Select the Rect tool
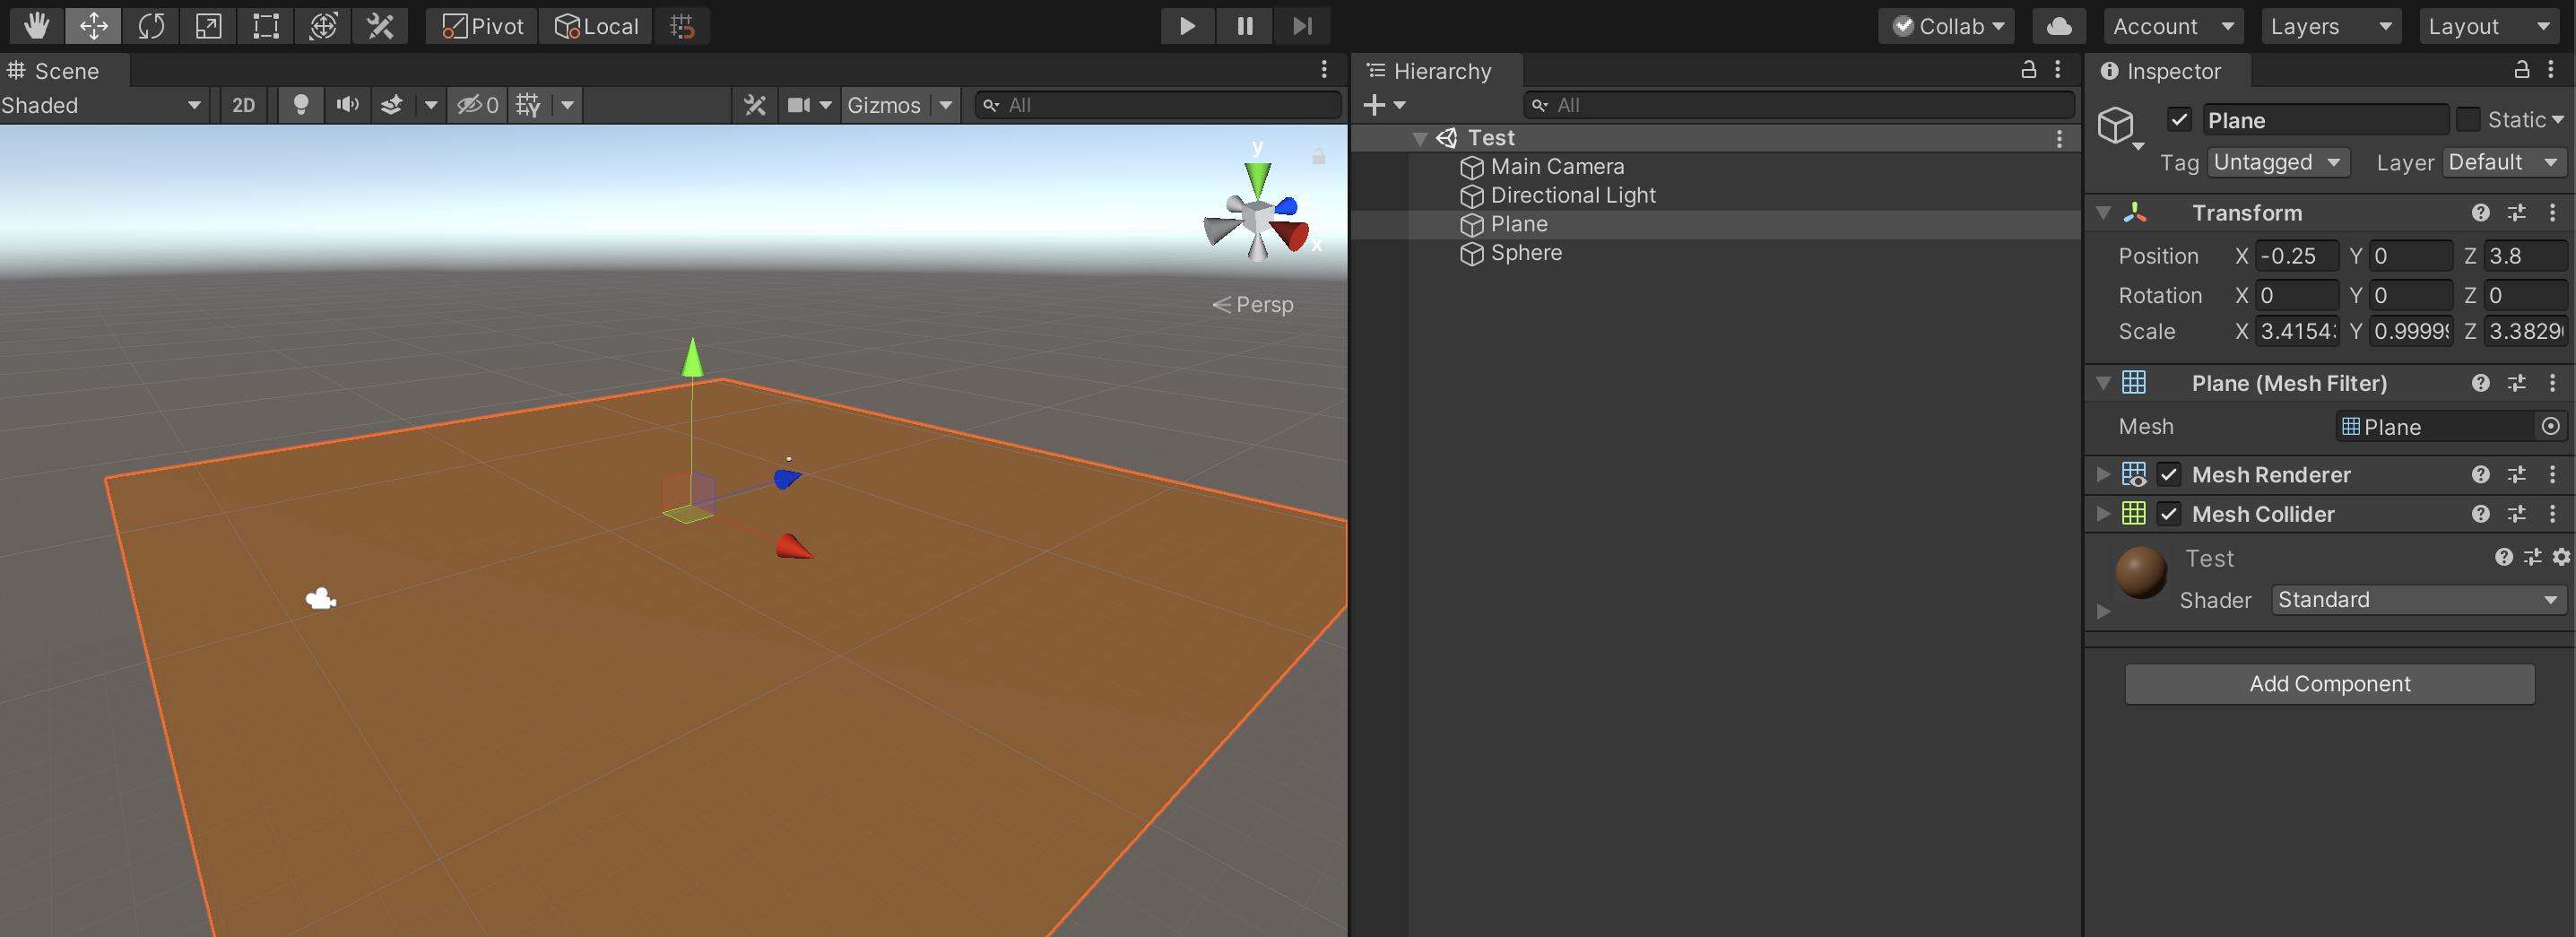Image resolution: width=2576 pixels, height=937 pixels. coord(265,26)
